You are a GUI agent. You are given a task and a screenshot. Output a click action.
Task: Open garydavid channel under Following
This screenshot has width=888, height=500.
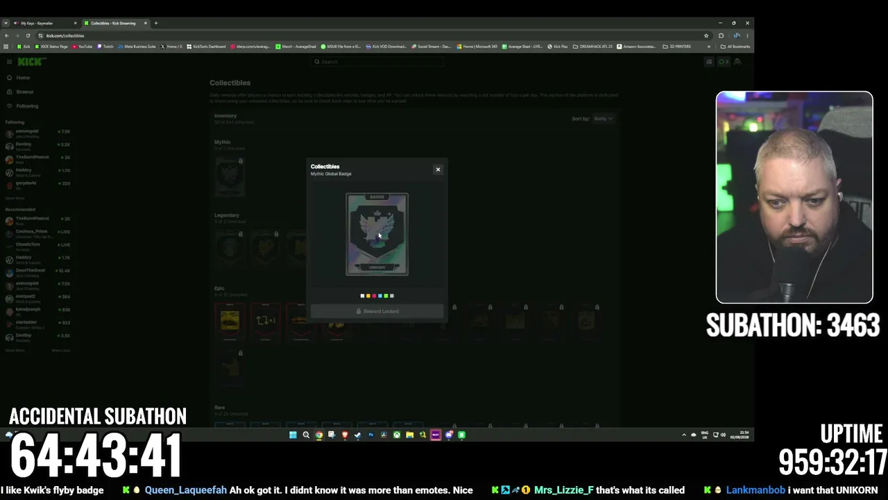37,184
